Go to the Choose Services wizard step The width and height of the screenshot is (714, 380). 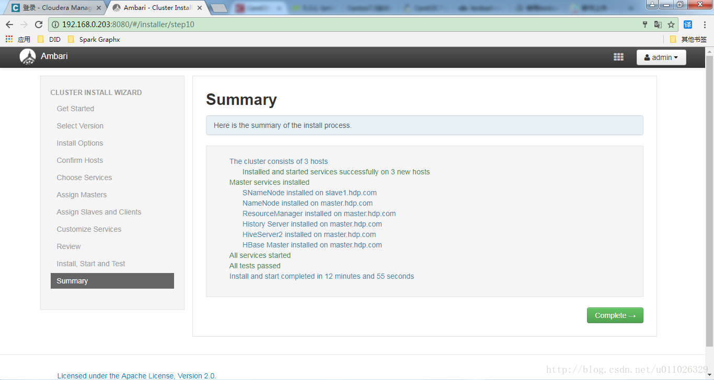84,177
